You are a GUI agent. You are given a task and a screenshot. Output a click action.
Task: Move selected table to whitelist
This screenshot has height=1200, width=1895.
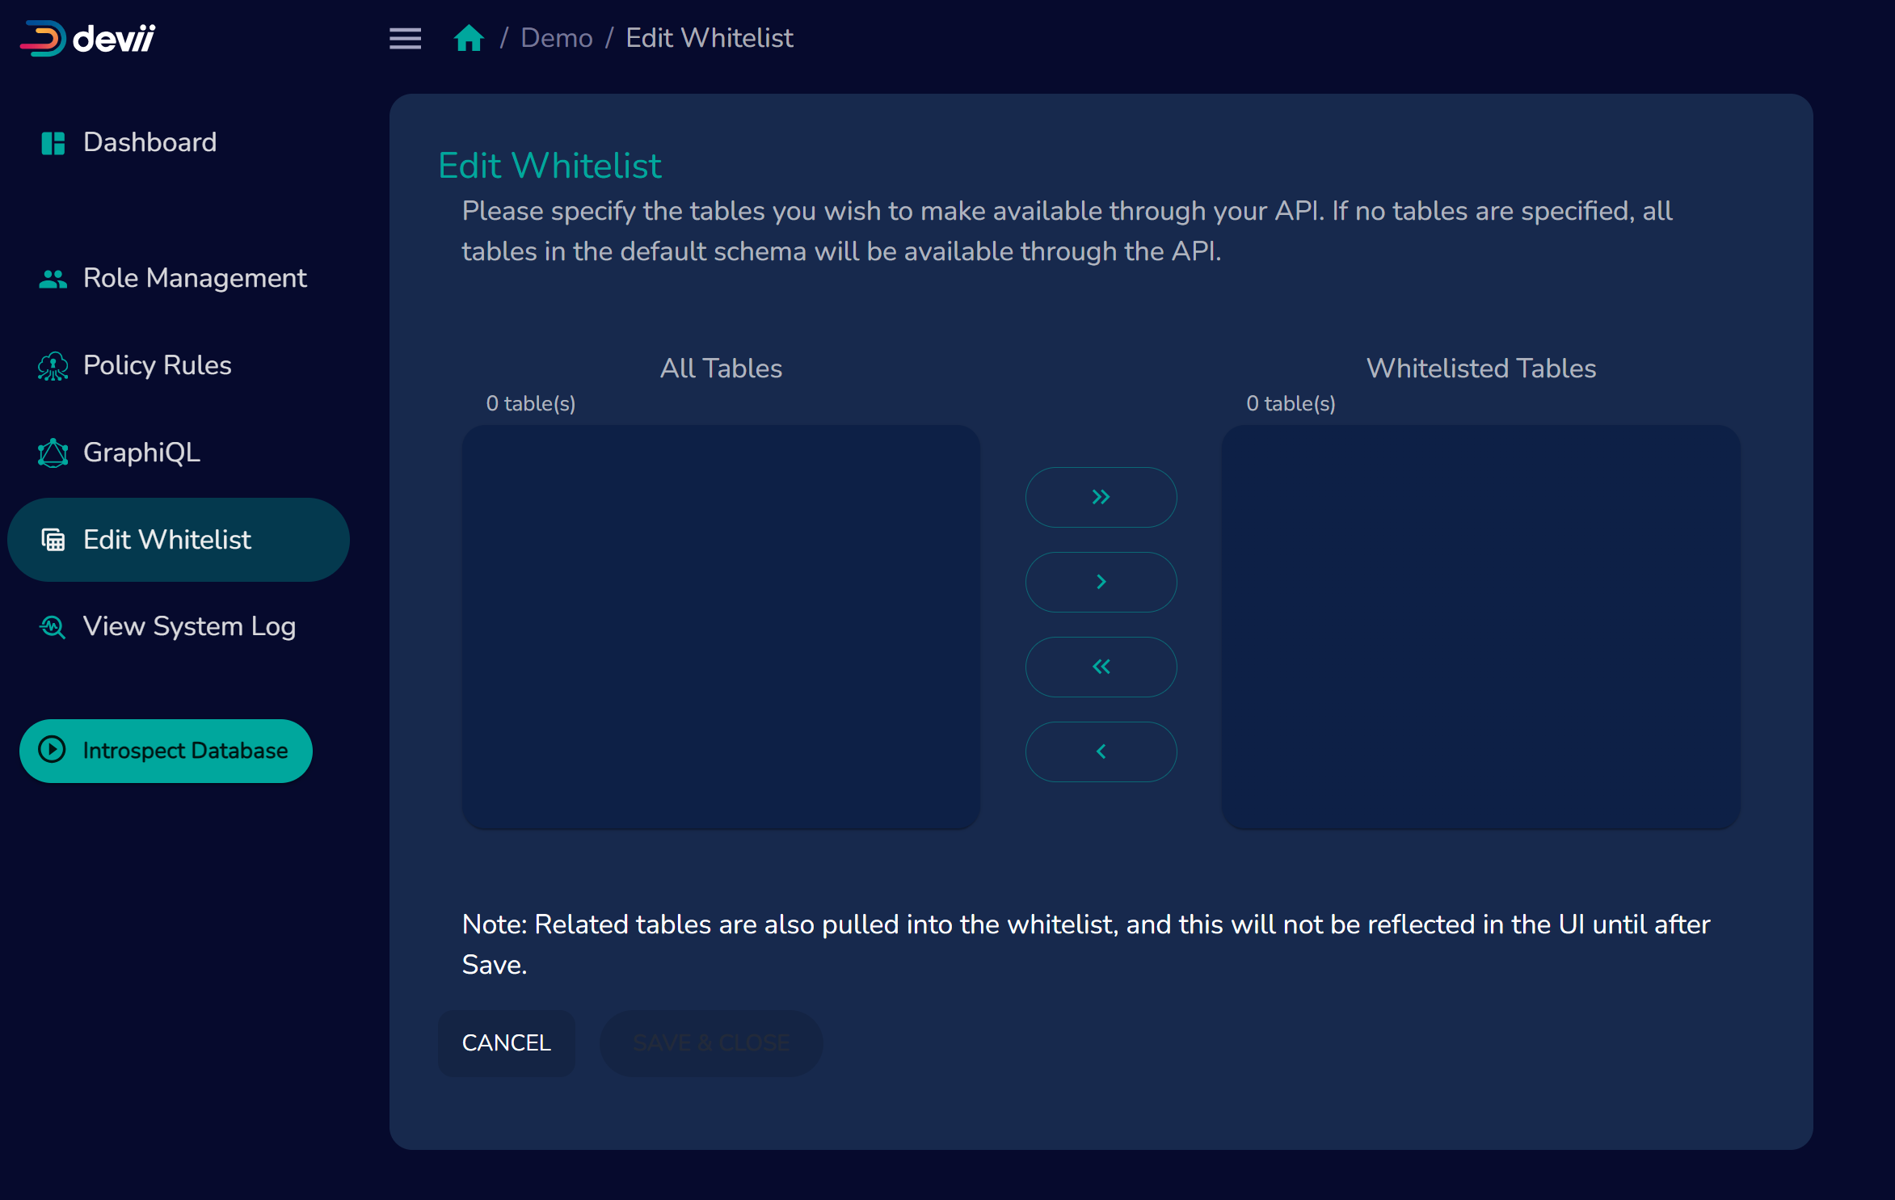point(1101,582)
